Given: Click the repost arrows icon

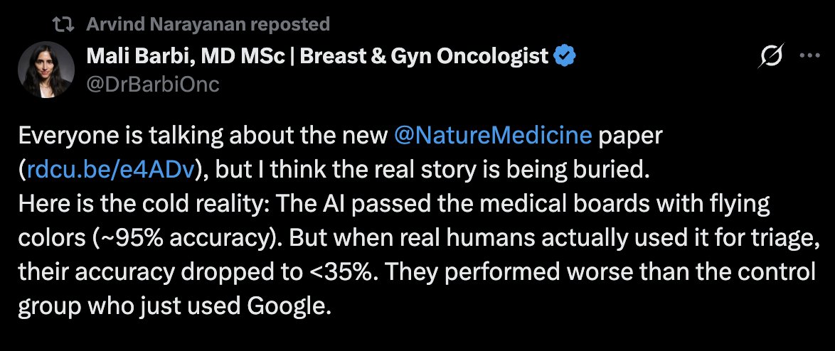Looking at the screenshot, I should (65, 24).
